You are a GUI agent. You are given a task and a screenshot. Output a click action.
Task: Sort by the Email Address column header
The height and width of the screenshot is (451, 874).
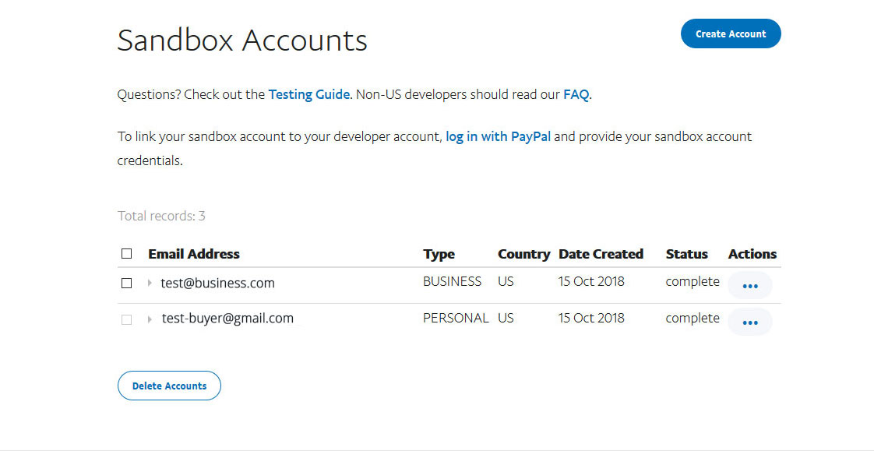coord(194,254)
